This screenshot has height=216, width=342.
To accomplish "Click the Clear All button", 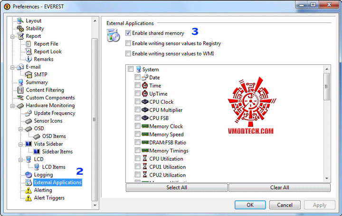I will 279,188.
